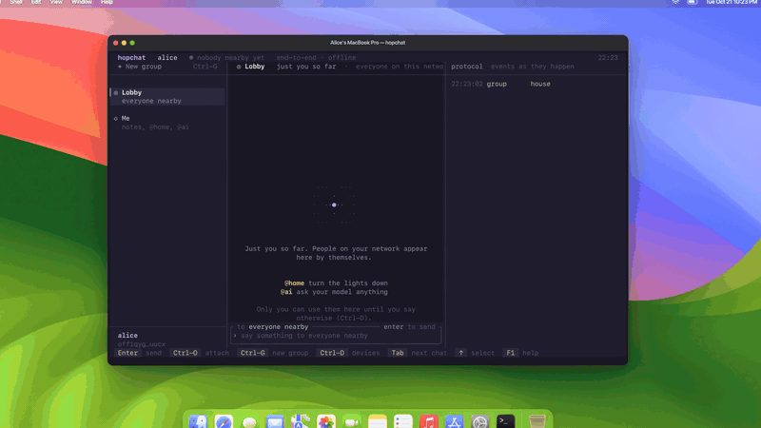Open the Edit menu in menu bar
Image resolution: width=761 pixels, height=428 pixels.
click(x=36, y=3)
